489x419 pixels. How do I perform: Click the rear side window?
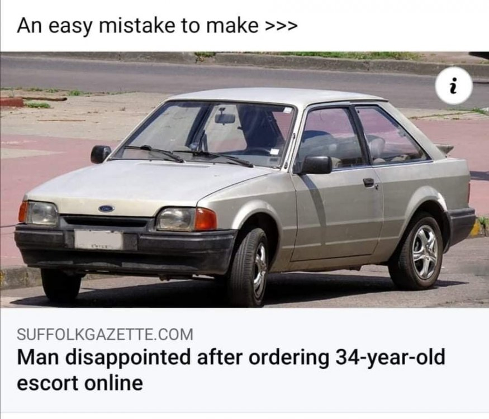click(x=391, y=135)
